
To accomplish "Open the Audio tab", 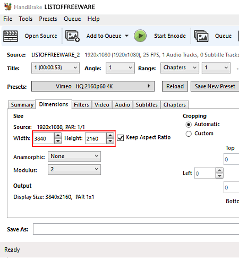I will pos(122,105).
